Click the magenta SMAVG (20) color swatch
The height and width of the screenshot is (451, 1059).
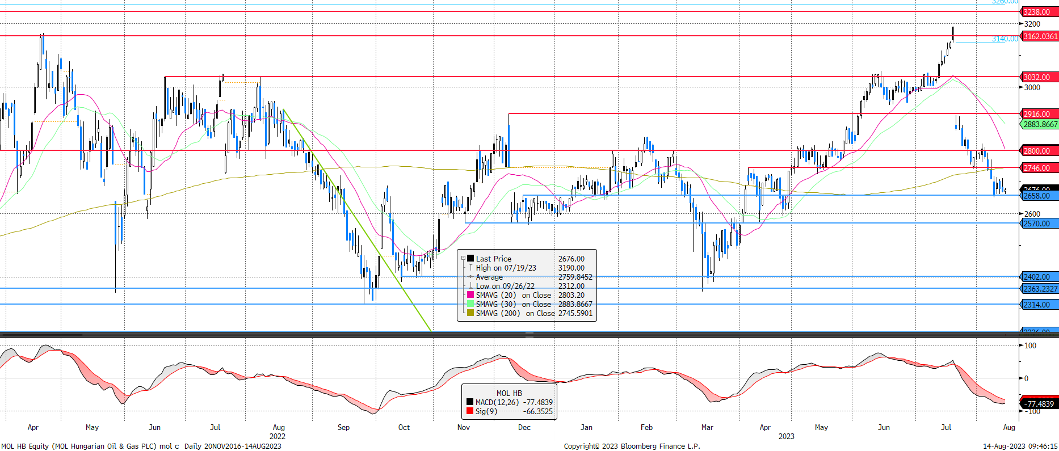coord(470,295)
